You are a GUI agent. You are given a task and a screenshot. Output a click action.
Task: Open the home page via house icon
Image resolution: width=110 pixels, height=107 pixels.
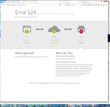[x=9, y=5]
